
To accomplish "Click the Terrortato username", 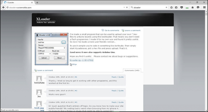I will 39,83.
